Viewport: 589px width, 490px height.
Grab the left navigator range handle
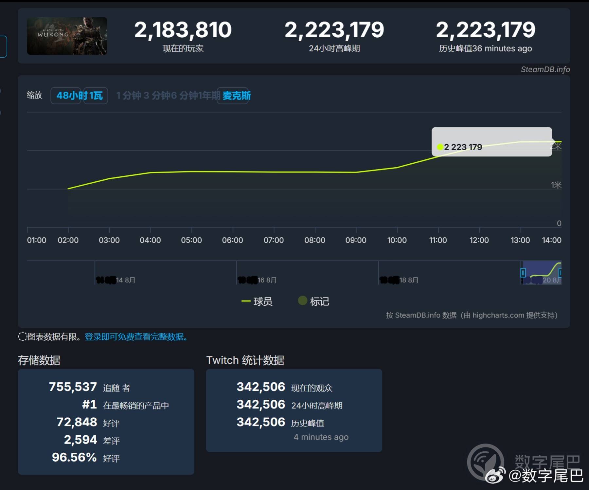(523, 273)
